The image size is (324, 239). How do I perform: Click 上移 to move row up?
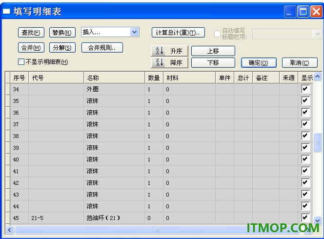tap(213, 51)
